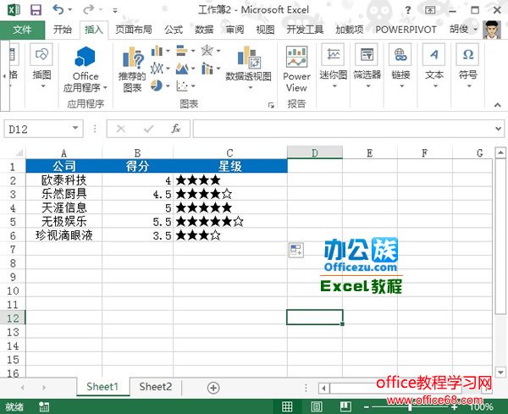Open Charts dialog launcher

pos(271,105)
